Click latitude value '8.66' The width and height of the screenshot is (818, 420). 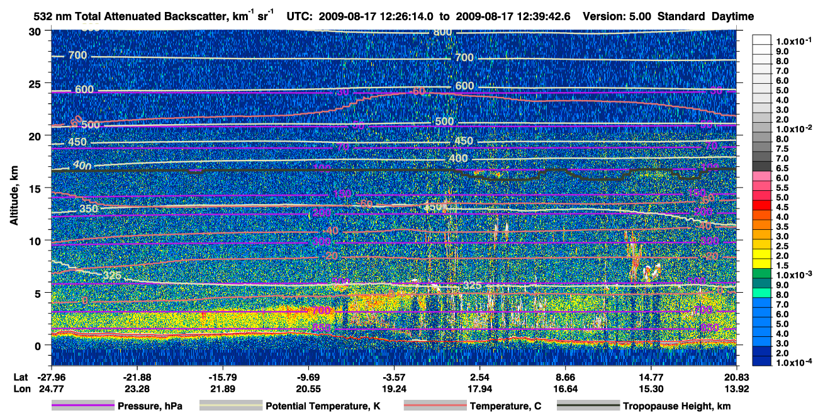pos(565,377)
